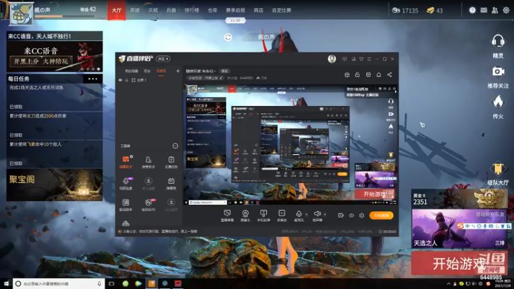The height and width of the screenshot is (289, 514).
Task: Open the hamburger menu in streaming title bar
Action: (x=369, y=59)
